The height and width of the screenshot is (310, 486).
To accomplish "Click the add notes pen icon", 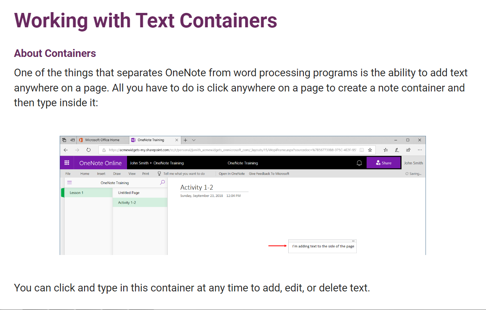I will click(397, 150).
